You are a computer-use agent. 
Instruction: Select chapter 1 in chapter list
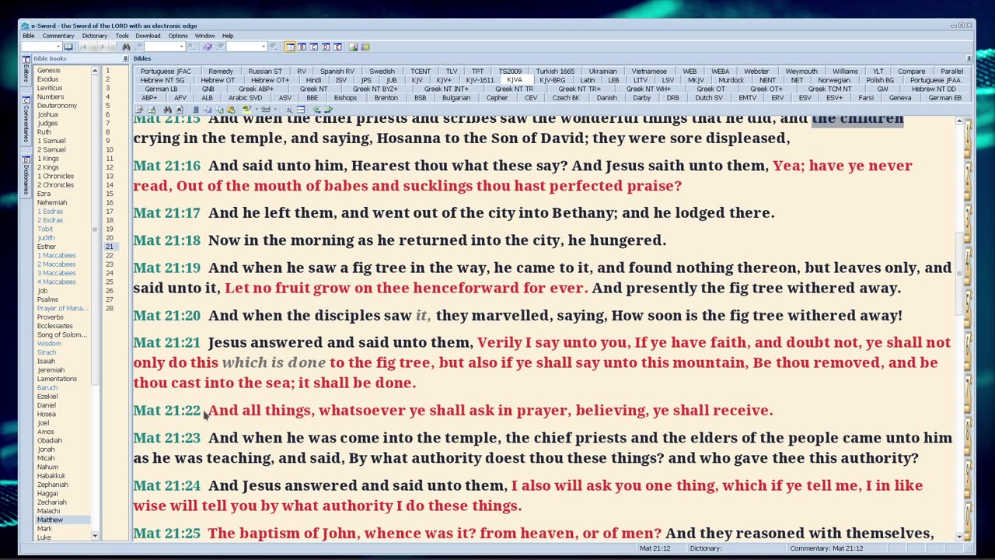[107, 71]
